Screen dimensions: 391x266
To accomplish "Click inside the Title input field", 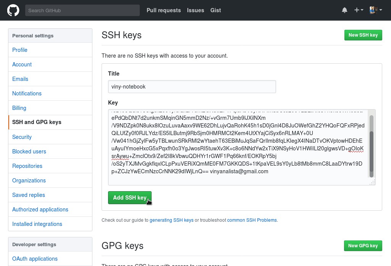I will pos(192,87).
